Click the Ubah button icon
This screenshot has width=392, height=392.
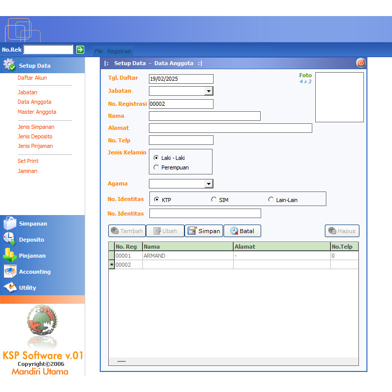click(x=157, y=231)
